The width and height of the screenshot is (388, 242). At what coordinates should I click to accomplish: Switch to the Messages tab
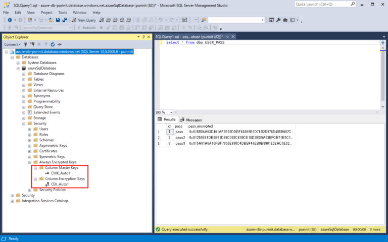pyautogui.click(x=191, y=120)
